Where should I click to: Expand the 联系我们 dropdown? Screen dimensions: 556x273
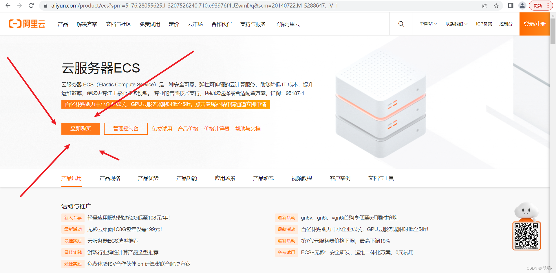pos(456,24)
